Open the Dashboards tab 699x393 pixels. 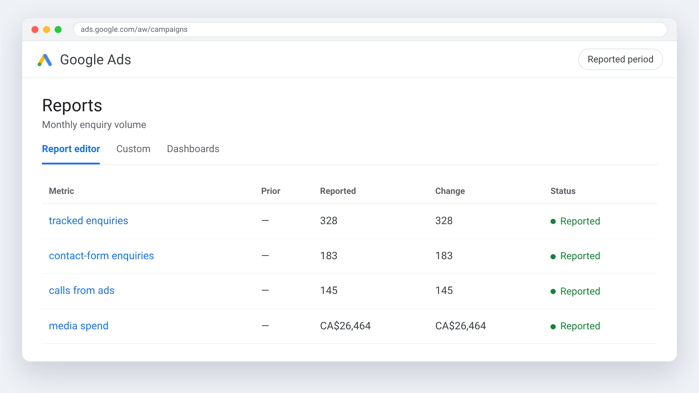click(193, 149)
